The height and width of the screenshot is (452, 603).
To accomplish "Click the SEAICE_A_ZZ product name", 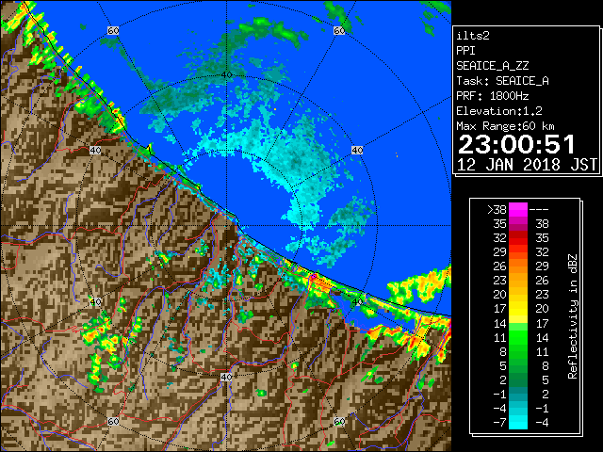I will click(x=493, y=66).
